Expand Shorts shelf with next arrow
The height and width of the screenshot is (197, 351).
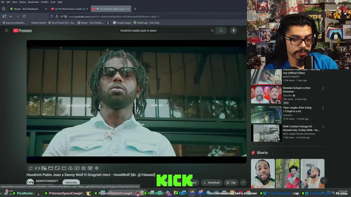tap(324, 180)
